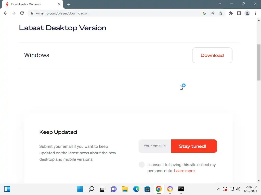
Task: Bookmark this page with star icon
Action: click(221, 13)
